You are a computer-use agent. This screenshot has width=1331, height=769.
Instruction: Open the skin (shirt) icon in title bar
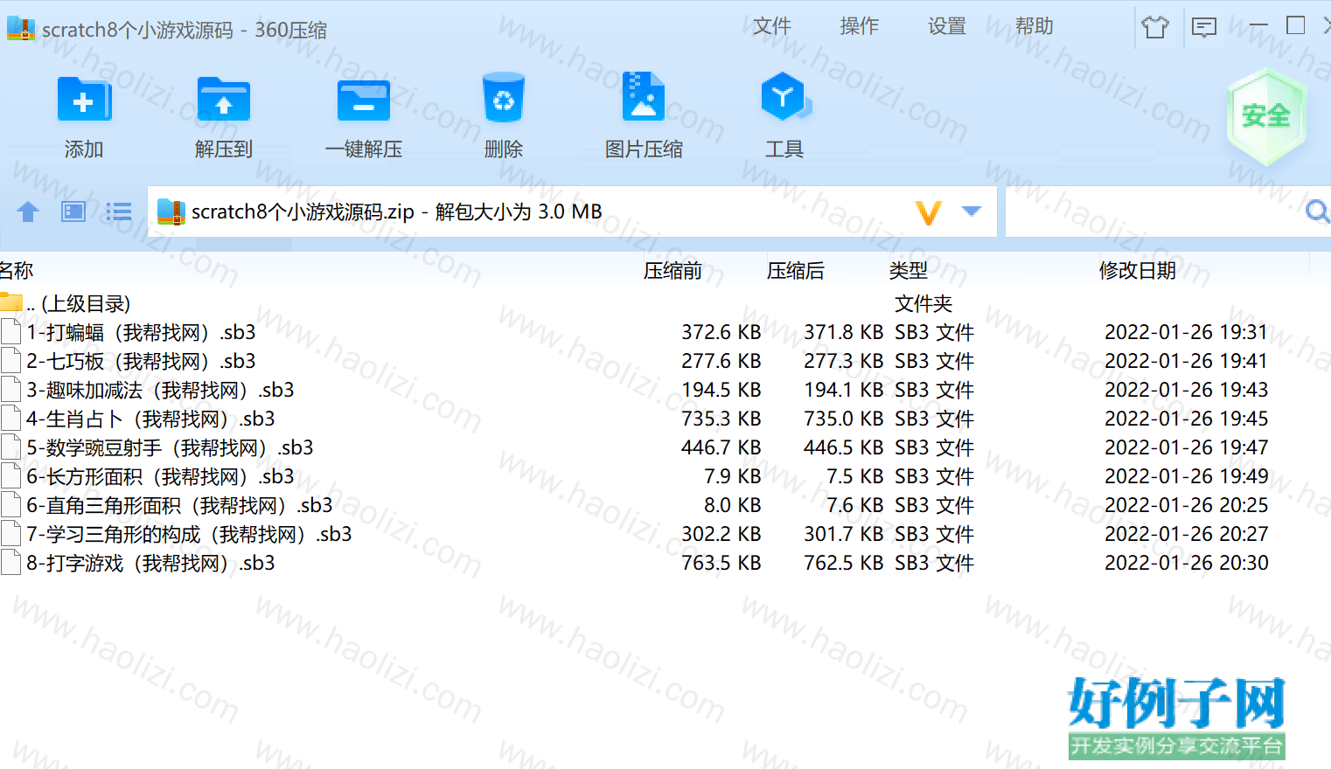coord(1155,27)
